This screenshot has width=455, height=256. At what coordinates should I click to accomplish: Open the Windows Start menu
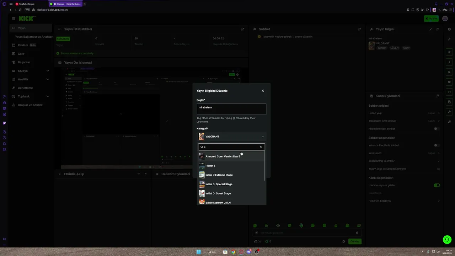[x=199, y=252]
